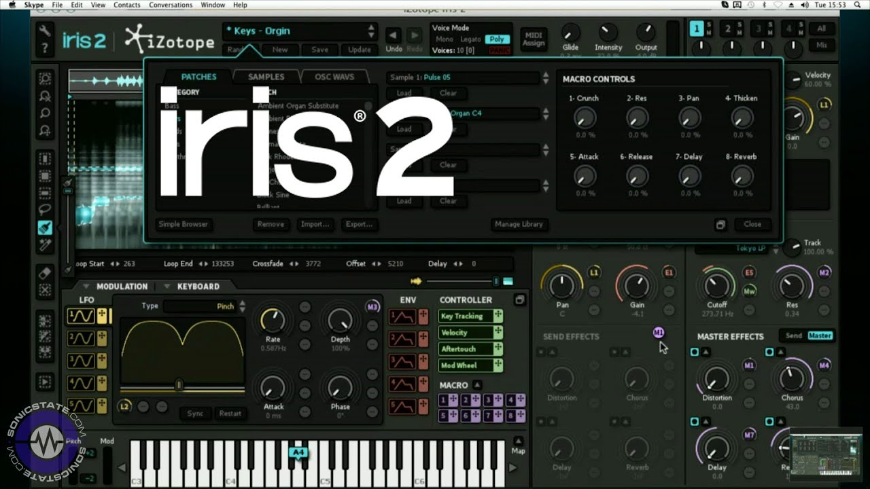870x489 pixels.
Task: Select the time-frequency rectangle selection tool
Action: pos(45,175)
